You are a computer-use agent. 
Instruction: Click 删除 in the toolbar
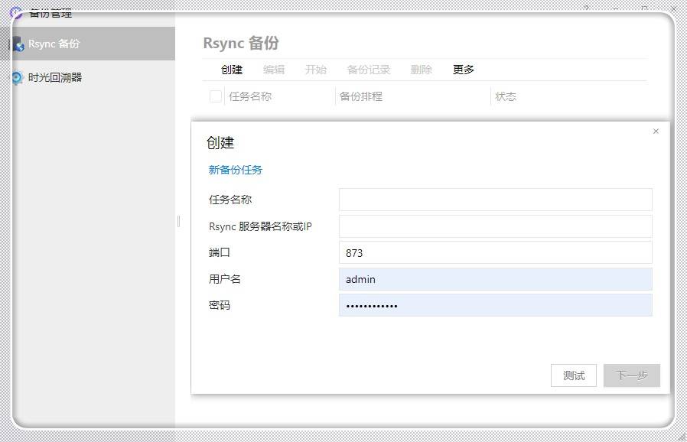[422, 70]
